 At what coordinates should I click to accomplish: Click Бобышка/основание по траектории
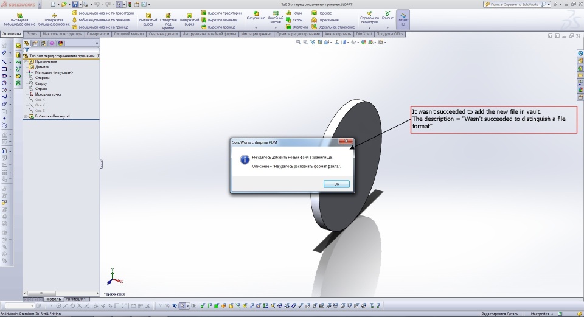click(103, 13)
